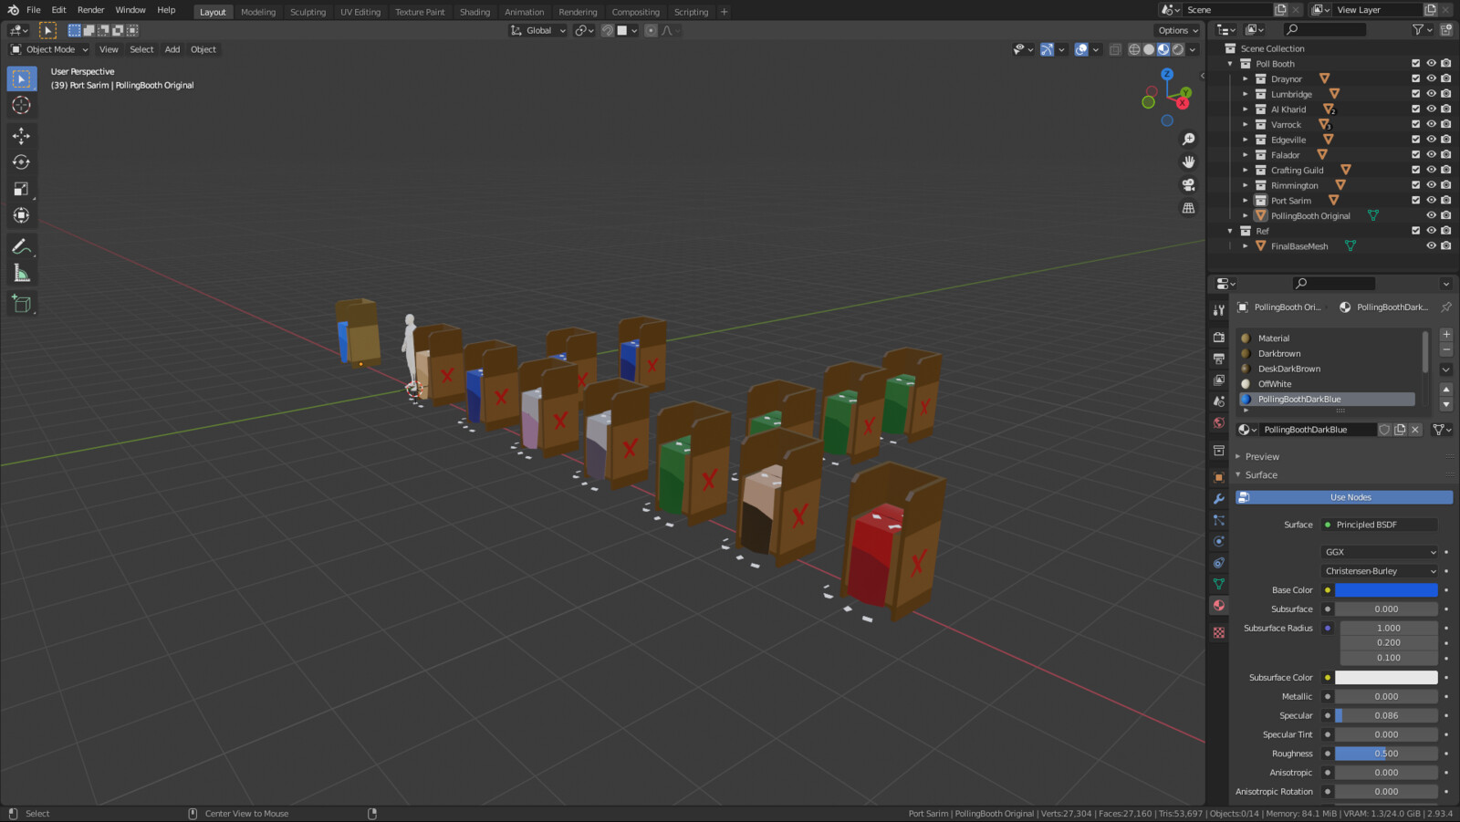Open the Christensen-Burley subsurface method dropdown
This screenshot has height=822, width=1460.
[x=1379, y=571]
